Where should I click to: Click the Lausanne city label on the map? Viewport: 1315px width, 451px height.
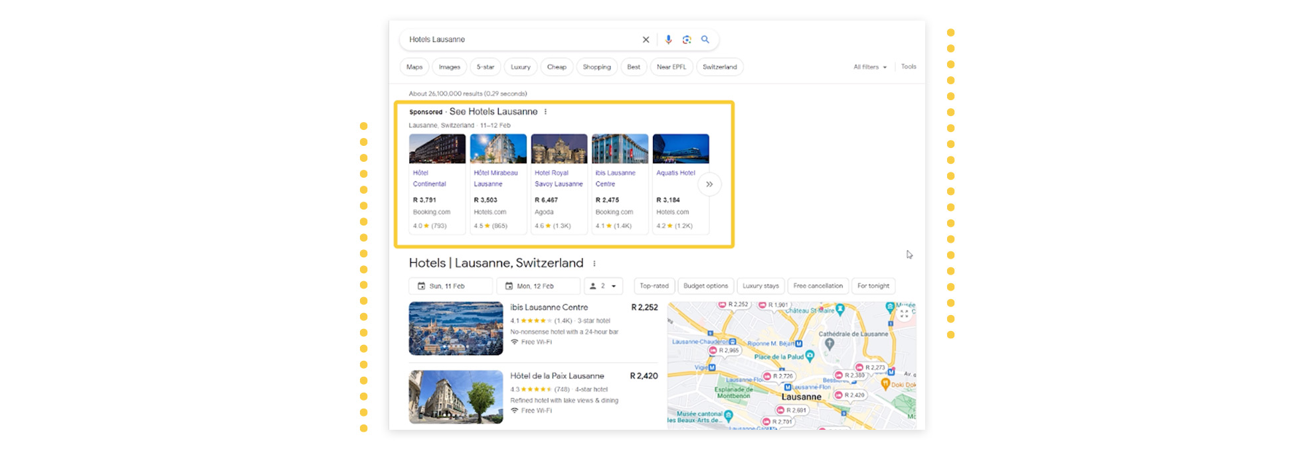click(802, 397)
